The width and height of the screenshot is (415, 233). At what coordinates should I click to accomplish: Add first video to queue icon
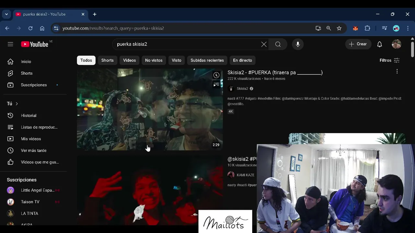pyautogui.click(x=216, y=85)
